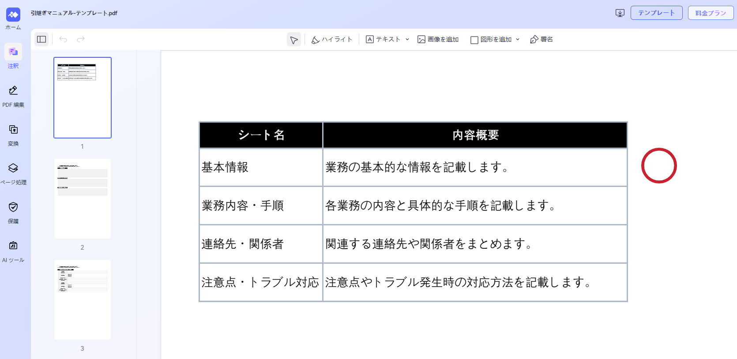Click the 業務内容・手順 table cell
The image size is (737, 359).
(x=261, y=206)
